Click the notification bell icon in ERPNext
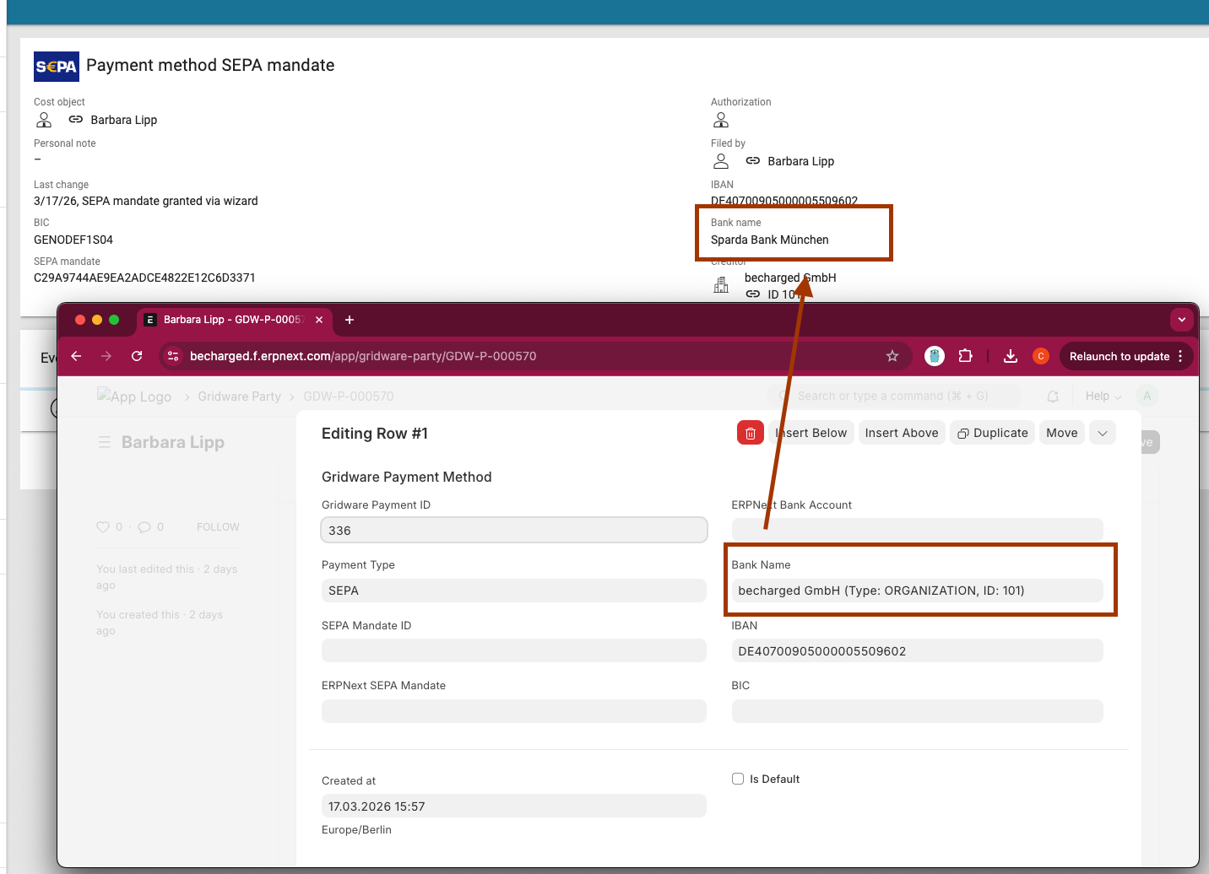This screenshot has width=1209, height=874. click(1053, 396)
